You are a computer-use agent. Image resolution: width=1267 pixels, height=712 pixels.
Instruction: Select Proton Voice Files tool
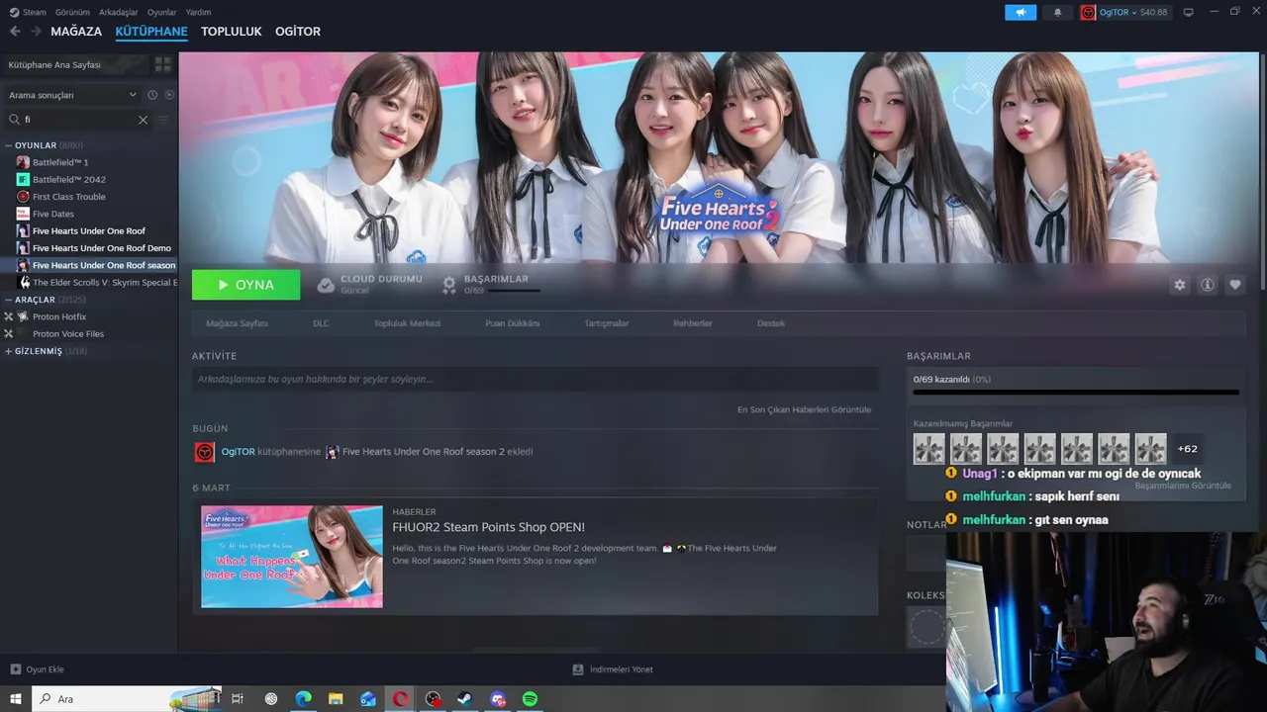tap(67, 334)
